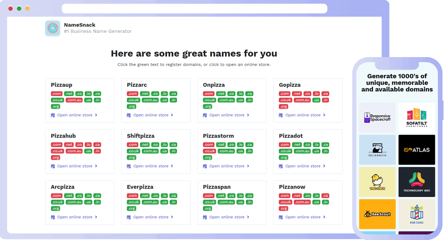Click the store icon under Pizzanow

click(x=281, y=217)
